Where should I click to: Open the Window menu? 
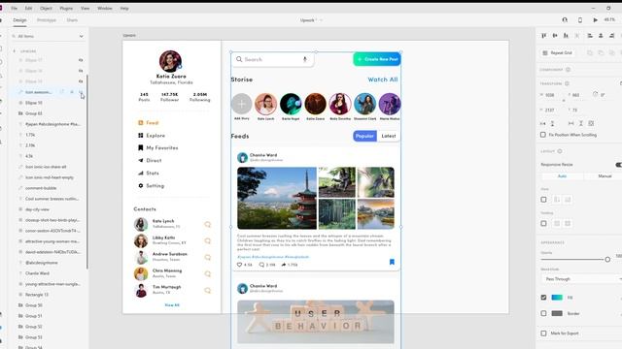tap(105, 8)
